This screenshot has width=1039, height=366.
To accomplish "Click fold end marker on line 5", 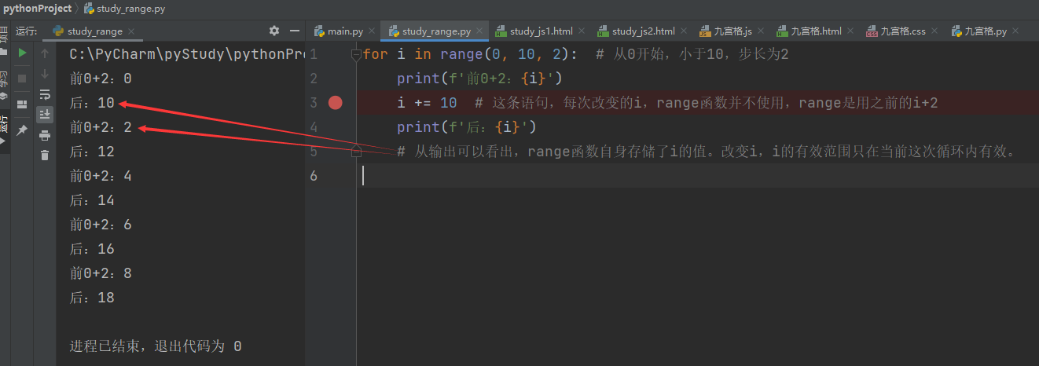I will tap(355, 151).
